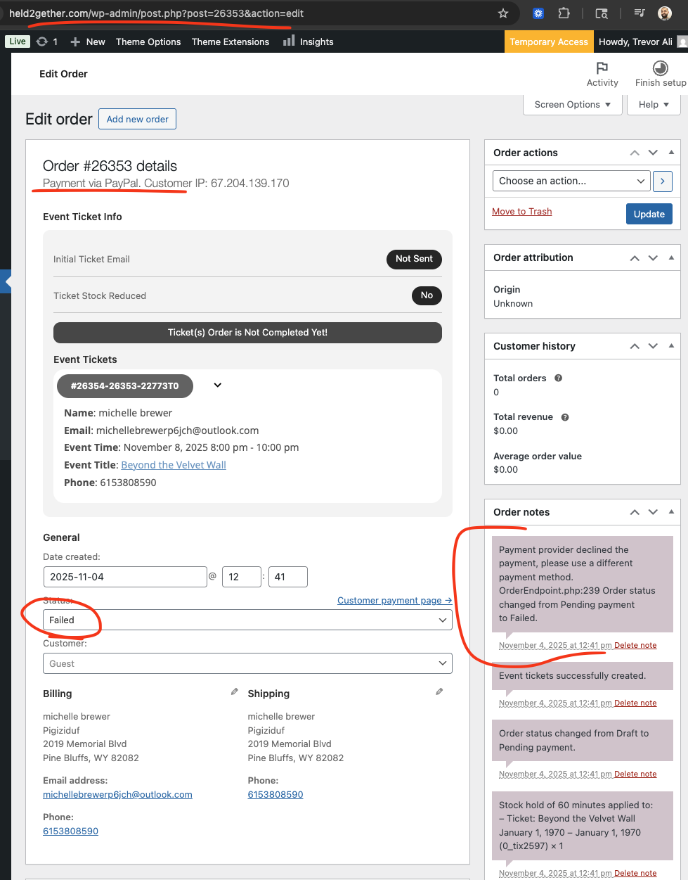Open Insights chart icon in admin bar
688x880 pixels.
click(x=289, y=42)
